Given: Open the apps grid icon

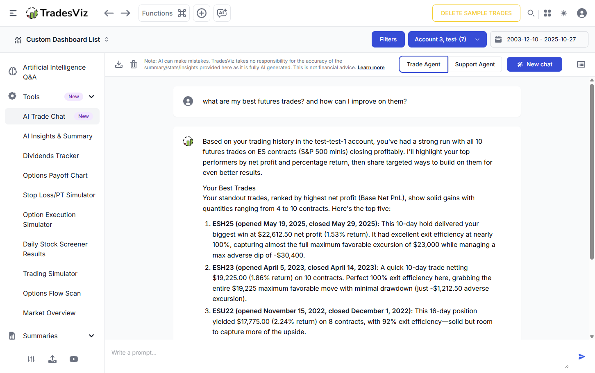Looking at the screenshot, I should tap(547, 13).
